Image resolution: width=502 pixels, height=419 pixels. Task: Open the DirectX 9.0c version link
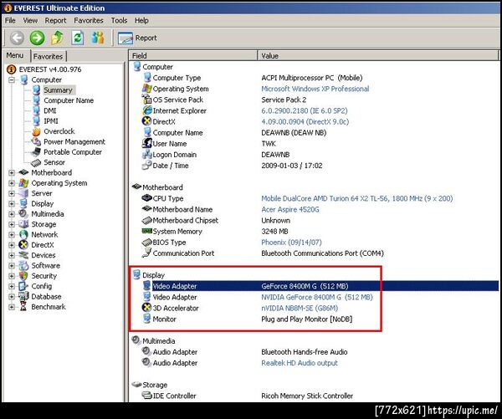click(305, 121)
